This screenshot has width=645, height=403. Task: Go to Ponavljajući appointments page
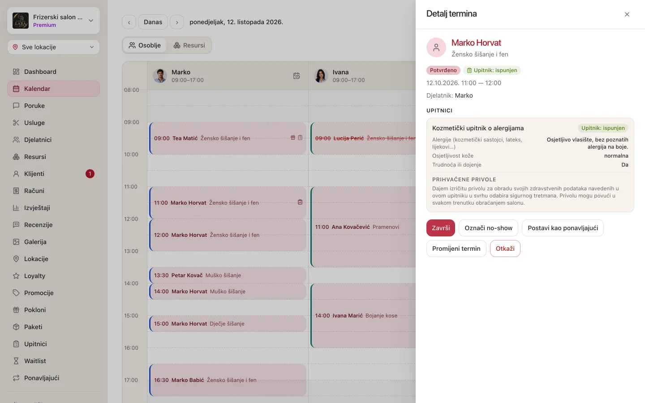tap(54, 378)
